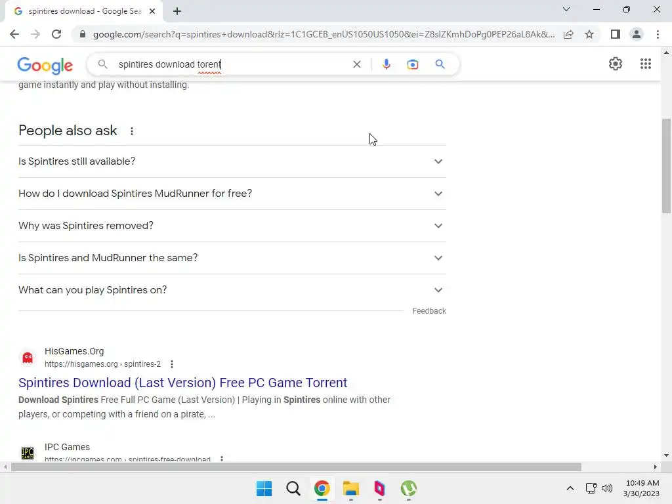The width and height of the screenshot is (672, 504).
Task: Open uTorrent from the taskbar
Action: [x=408, y=488]
